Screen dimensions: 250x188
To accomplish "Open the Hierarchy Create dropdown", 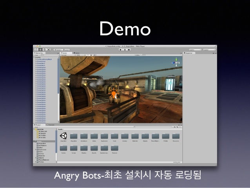I will pyautogui.click(x=37, y=55).
